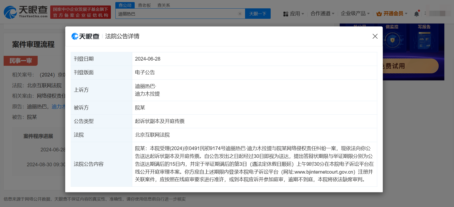
Task: Click the 公告类型 row label
Action: (x=84, y=121)
